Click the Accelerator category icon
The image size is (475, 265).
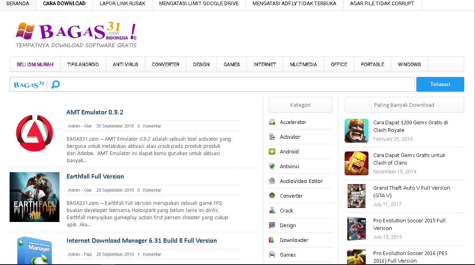(272, 122)
